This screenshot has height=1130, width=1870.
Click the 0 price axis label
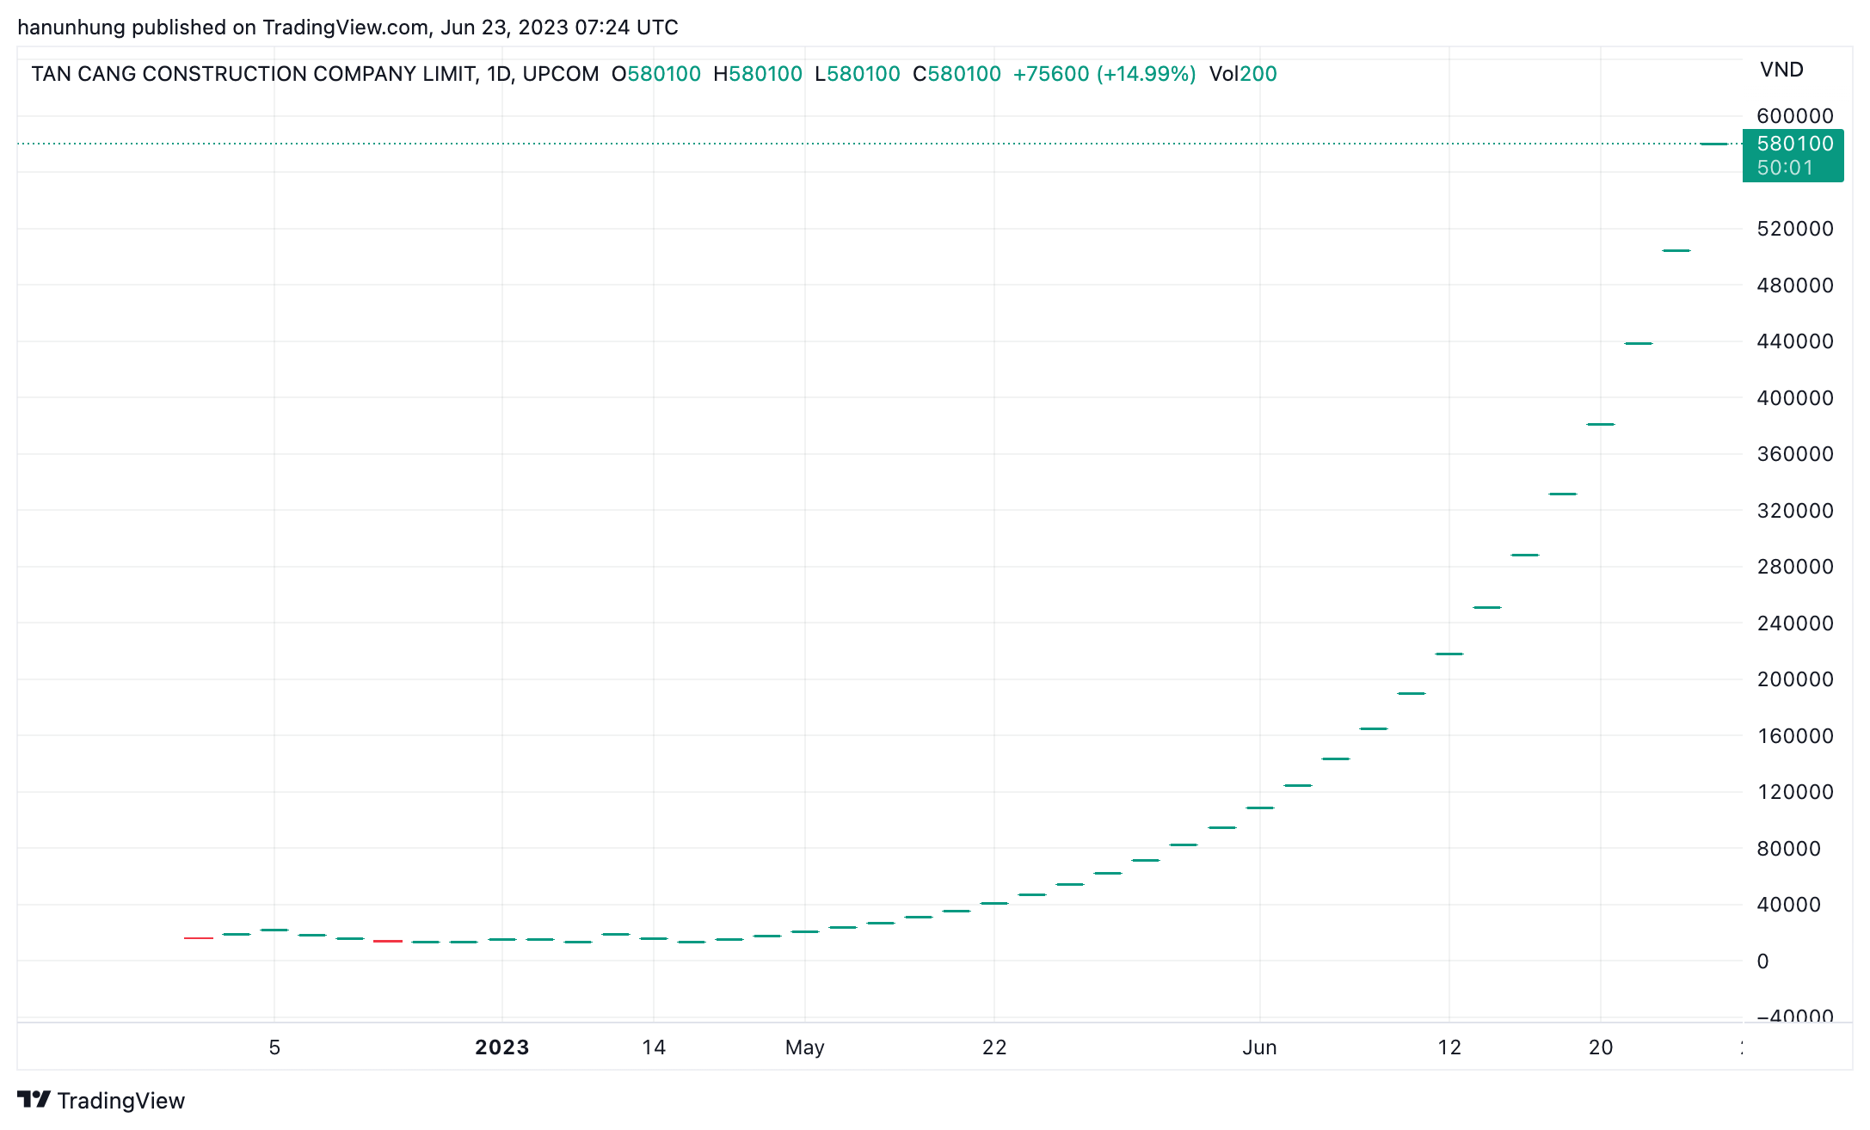(1762, 961)
